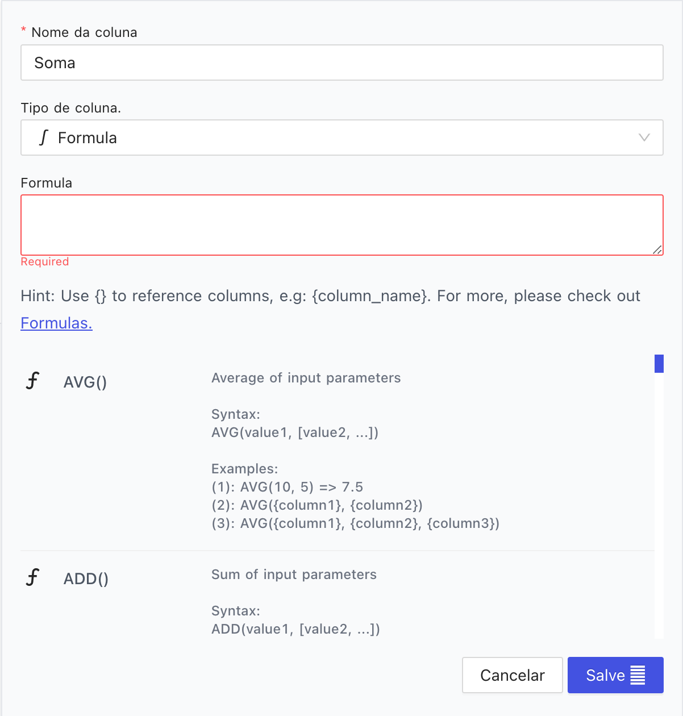Select the ADD() function name label
Screen dimensions: 683x716
pos(85,579)
